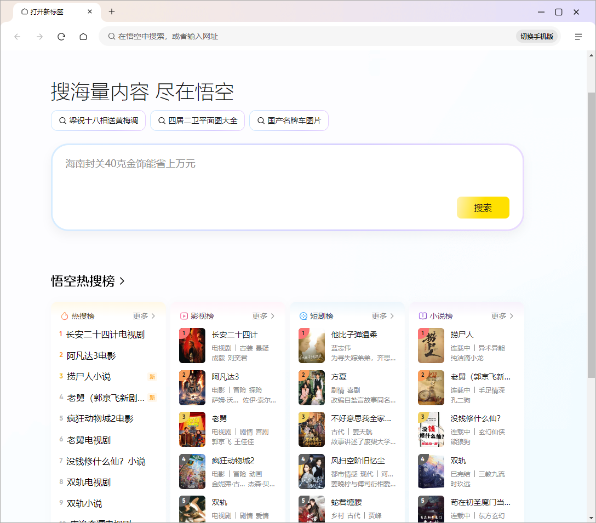The width and height of the screenshot is (596, 523).
Task: Go to home page icon
Action: point(83,37)
